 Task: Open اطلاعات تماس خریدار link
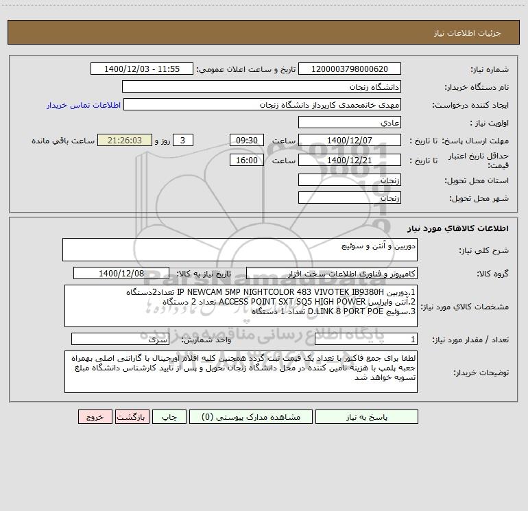(84, 105)
